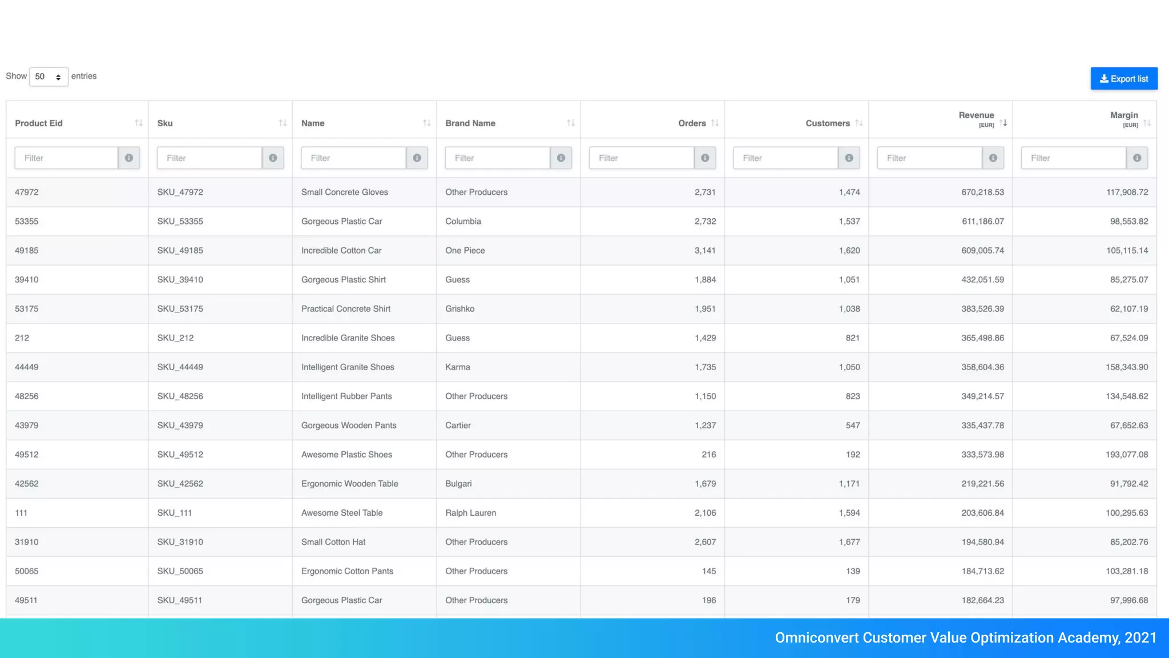Click the Sku column sort icon
The image size is (1169, 658).
coord(283,123)
